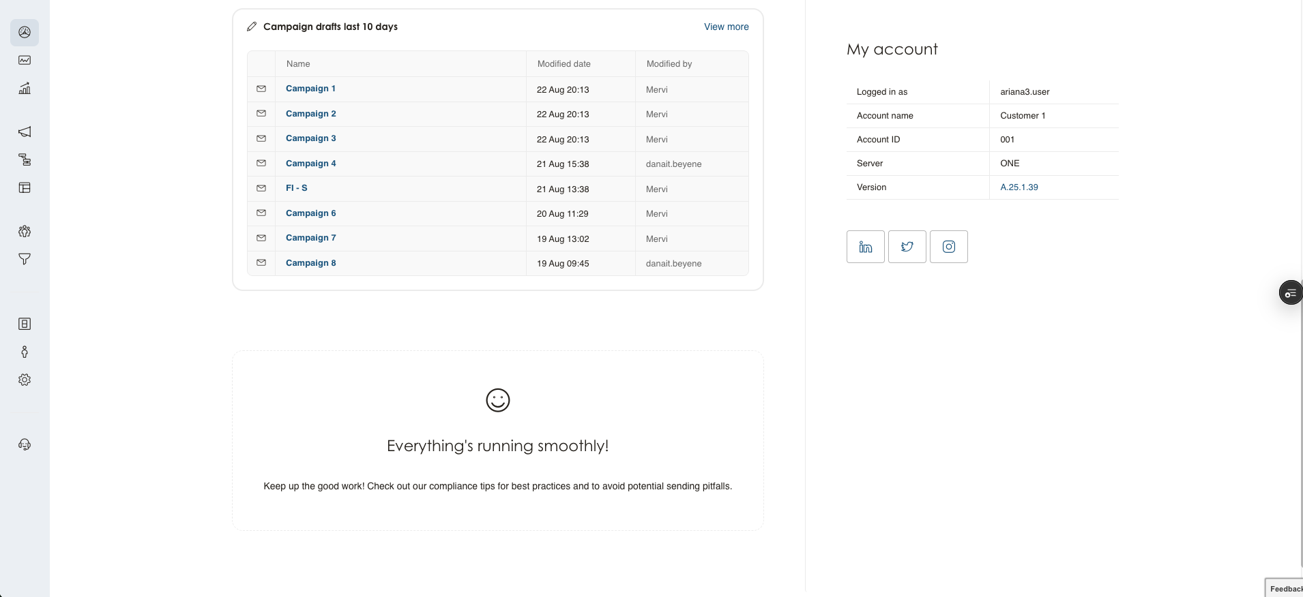Screen dimensions: 1303x597
Task: Click the Modified date column header
Action: point(563,64)
